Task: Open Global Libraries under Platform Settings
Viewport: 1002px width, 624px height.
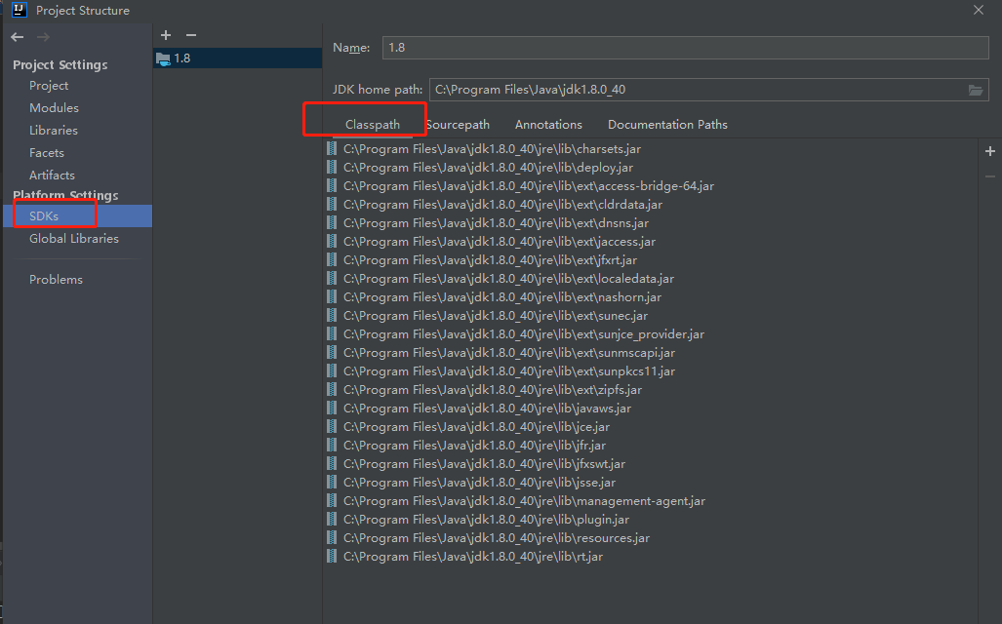Action: click(x=74, y=238)
